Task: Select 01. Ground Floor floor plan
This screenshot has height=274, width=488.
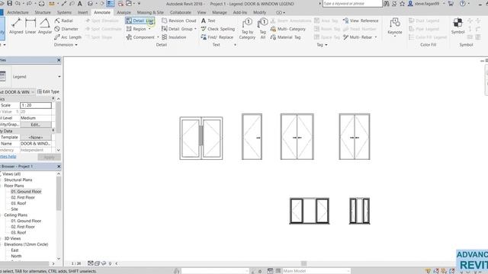Action: click(x=26, y=192)
